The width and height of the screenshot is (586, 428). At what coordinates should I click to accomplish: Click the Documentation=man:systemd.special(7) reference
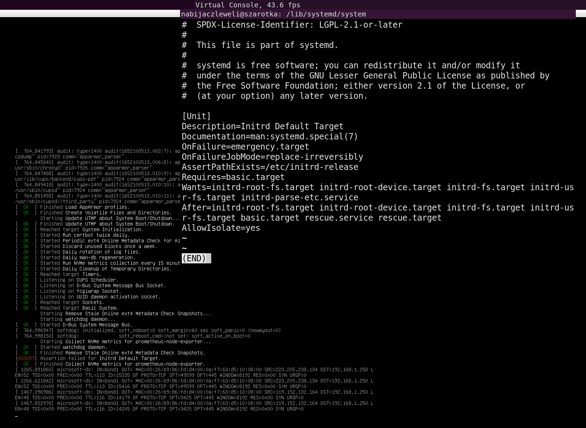pyautogui.click(x=270, y=137)
